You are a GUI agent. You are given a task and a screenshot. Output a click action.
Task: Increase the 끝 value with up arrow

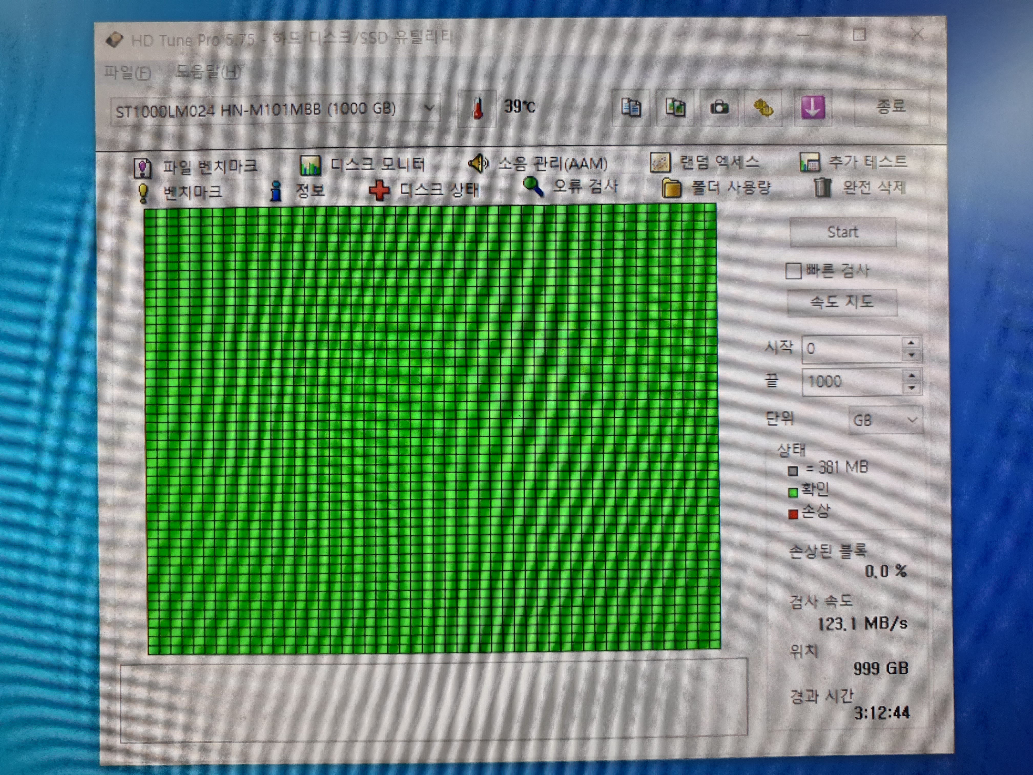(x=912, y=375)
